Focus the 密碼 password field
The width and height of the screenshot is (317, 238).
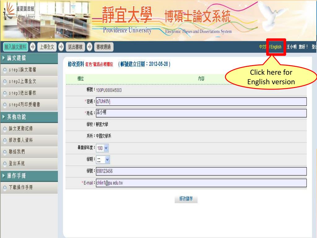[x=201, y=101]
